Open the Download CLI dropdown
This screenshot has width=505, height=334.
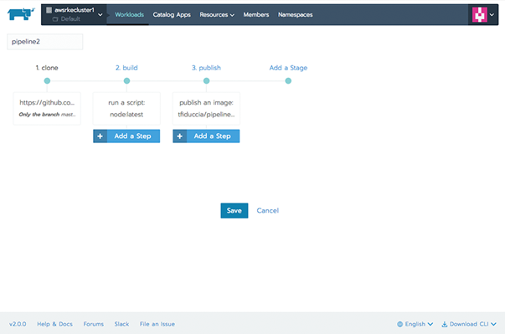click(469, 324)
